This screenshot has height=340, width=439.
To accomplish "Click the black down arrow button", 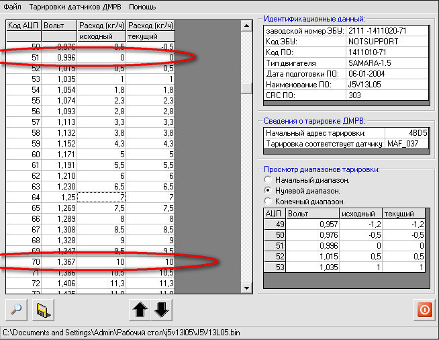I will coord(162,310).
